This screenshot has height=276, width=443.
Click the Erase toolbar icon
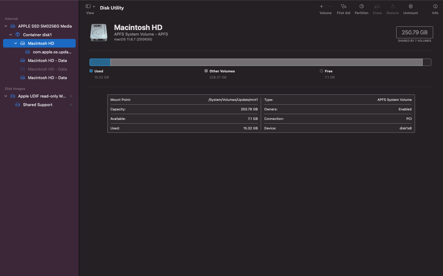pyautogui.click(x=377, y=6)
